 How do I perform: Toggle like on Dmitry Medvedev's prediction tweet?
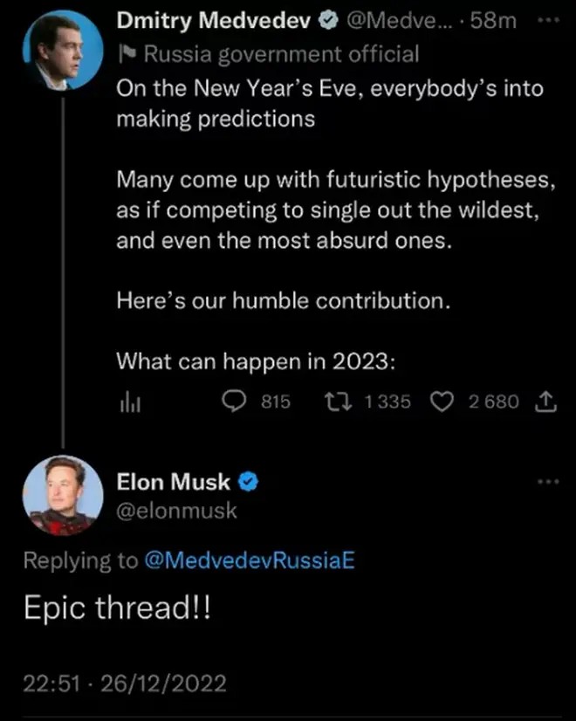[x=442, y=402]
